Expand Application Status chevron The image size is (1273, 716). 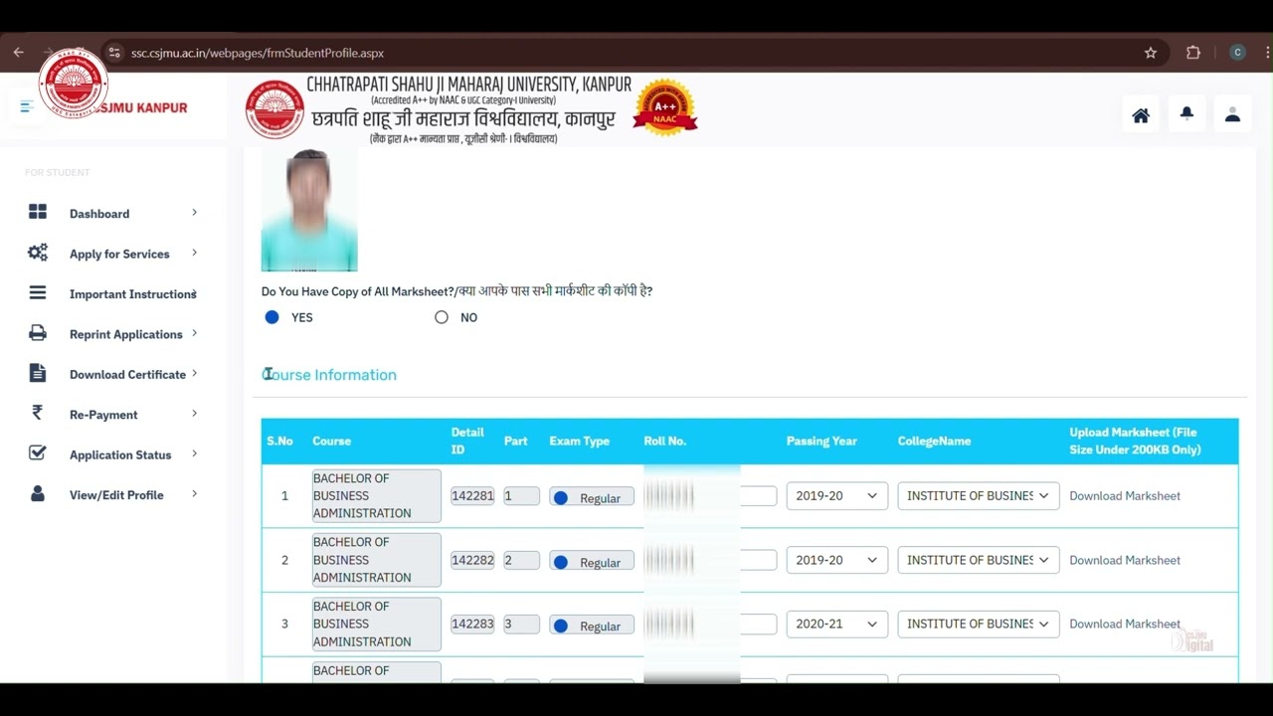point(194,453)
